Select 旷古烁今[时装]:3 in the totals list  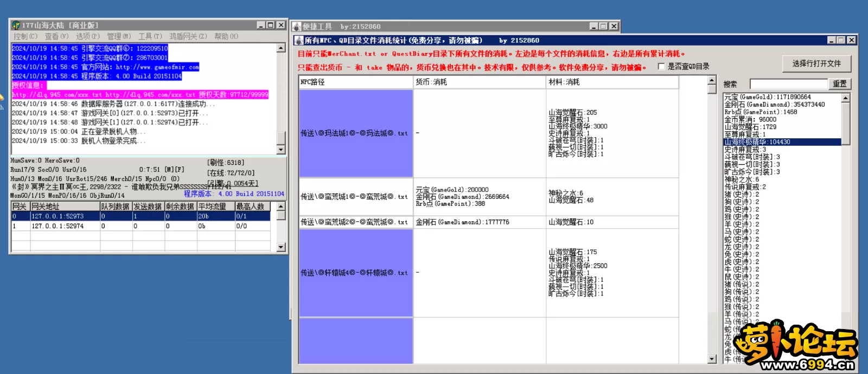pyautogui.click(x=782, y=172)
